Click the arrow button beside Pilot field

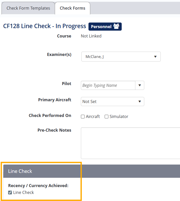pos(140,86)
